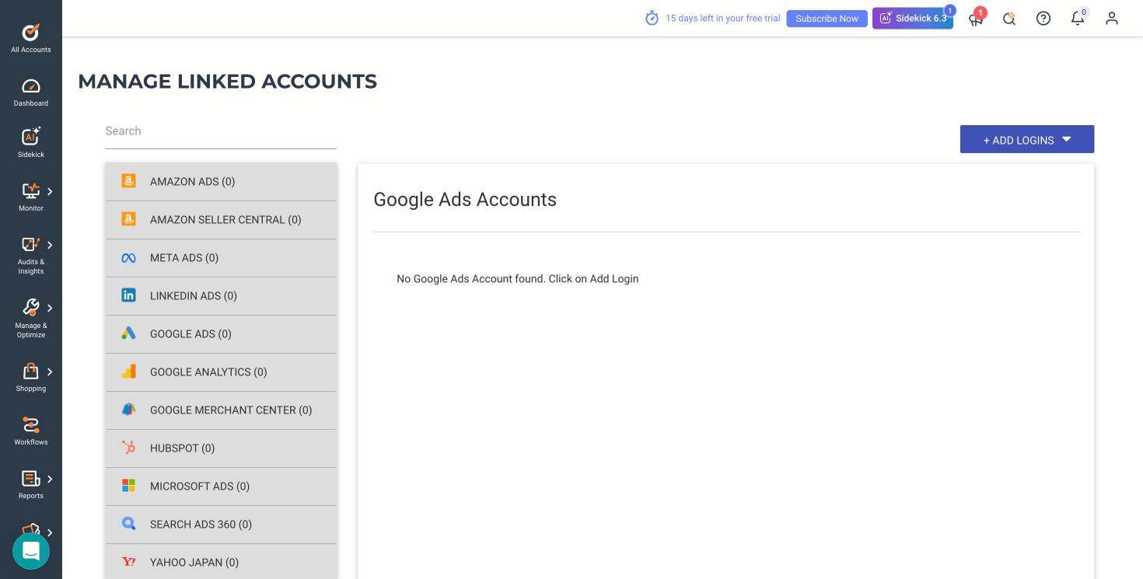This screenshot has width=1143, height=579.
Task: Open the notifications bell
Action: pos(1078,19)
